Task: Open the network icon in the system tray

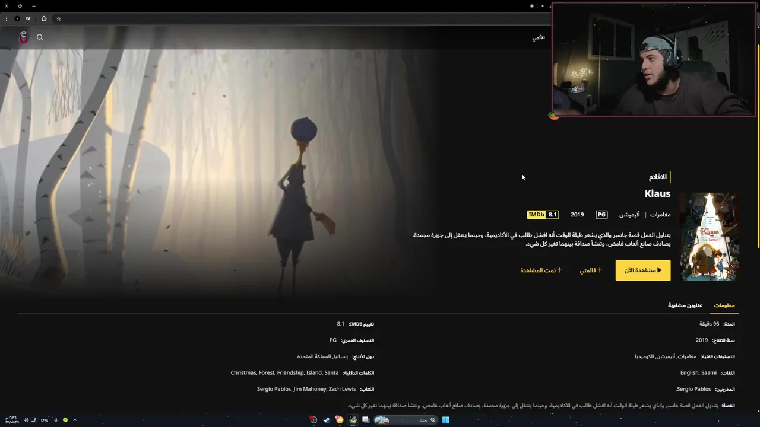Action: click(33, 420)
